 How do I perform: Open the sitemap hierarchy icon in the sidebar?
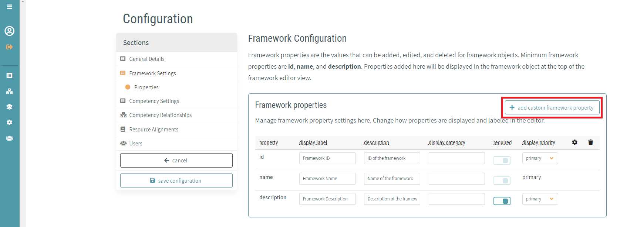(10, 91)
